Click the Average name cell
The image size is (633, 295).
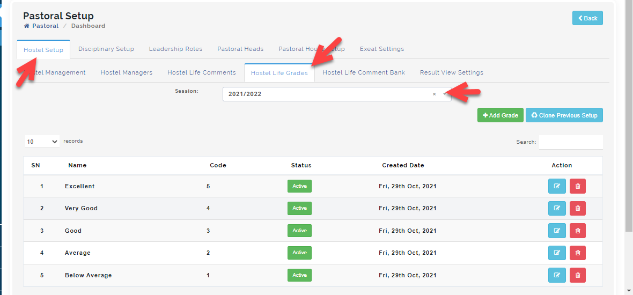pyautogui.click(x=77, y=253)
